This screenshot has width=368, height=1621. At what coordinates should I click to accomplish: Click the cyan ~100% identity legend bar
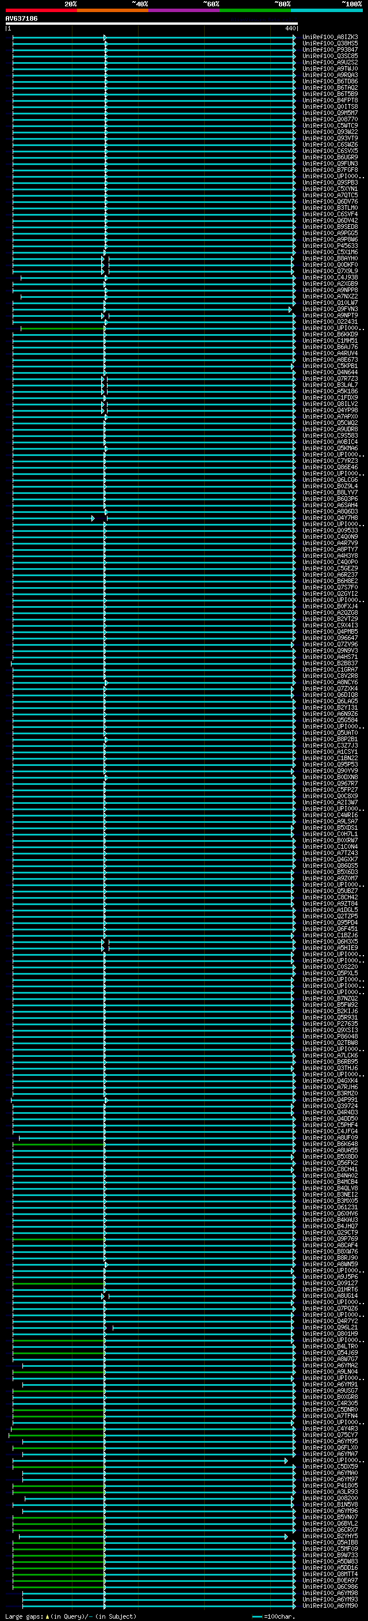327,10
